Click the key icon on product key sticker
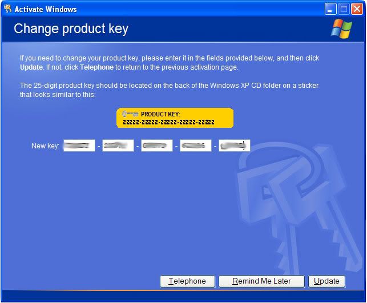 (x=130, y=114)
